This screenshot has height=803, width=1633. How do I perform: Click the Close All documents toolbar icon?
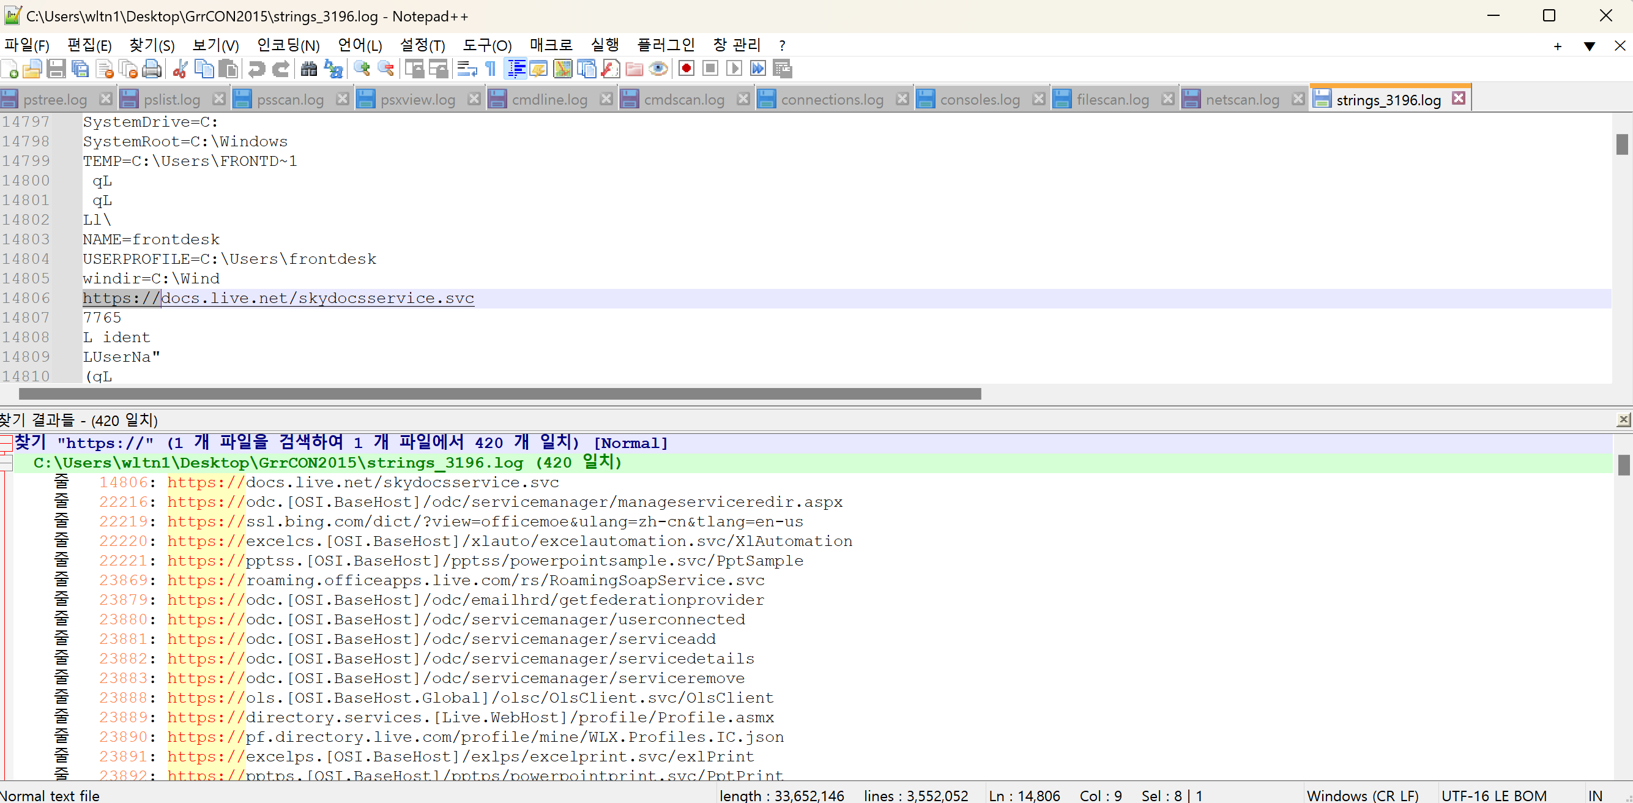(128, 69)
